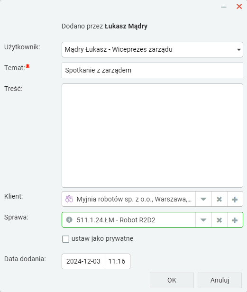Minimize the dialog window

(224, 7)
